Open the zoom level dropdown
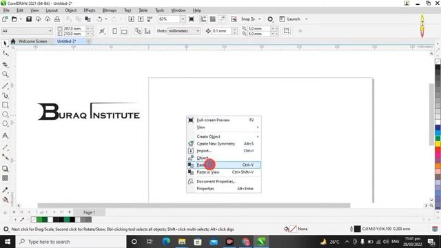 (x=183, y=19)
